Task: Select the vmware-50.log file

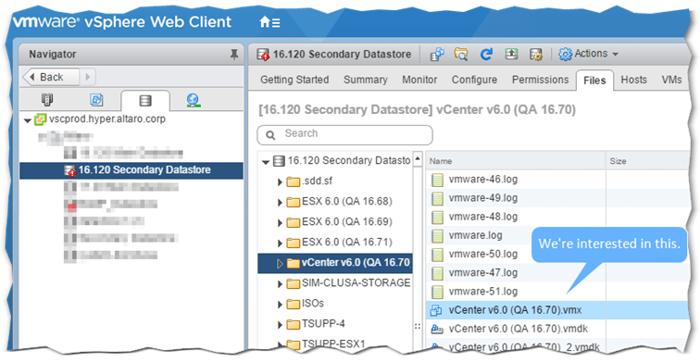Action: click(483, 255)
